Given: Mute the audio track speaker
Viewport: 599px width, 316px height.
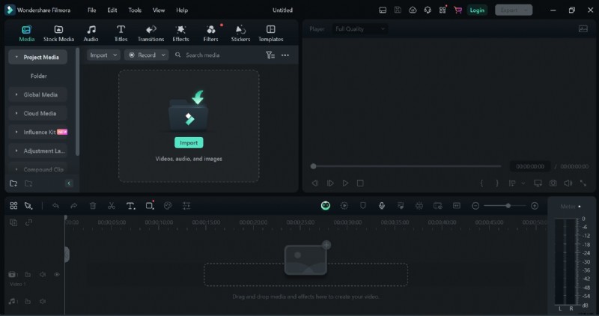Looking at the screenshot, I should pyautogui.click(x=43, y=301).
